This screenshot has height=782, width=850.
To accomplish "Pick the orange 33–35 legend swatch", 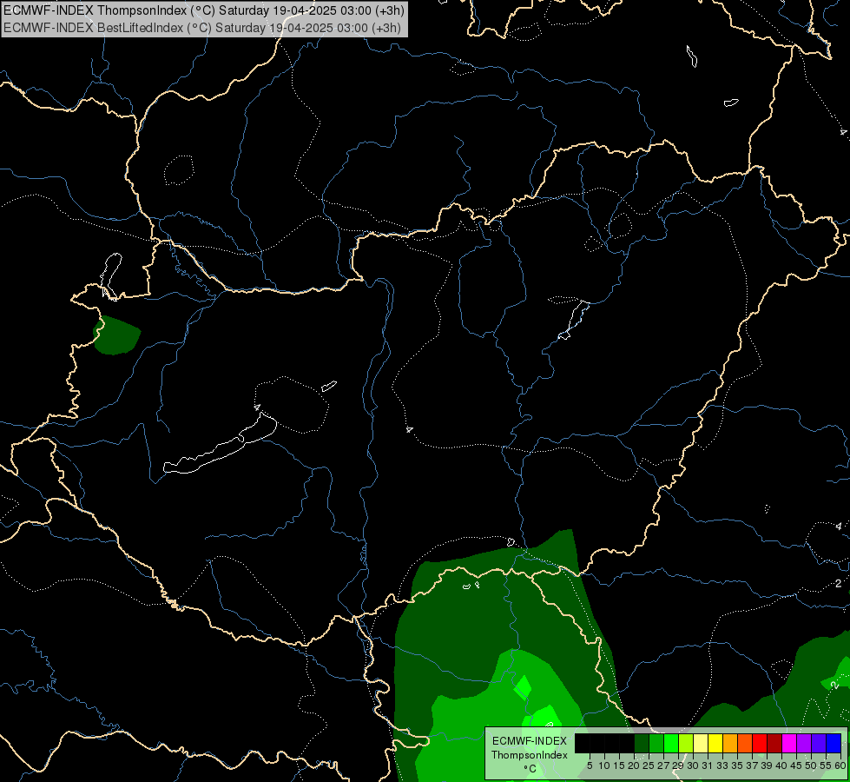I will pos(729,744).
